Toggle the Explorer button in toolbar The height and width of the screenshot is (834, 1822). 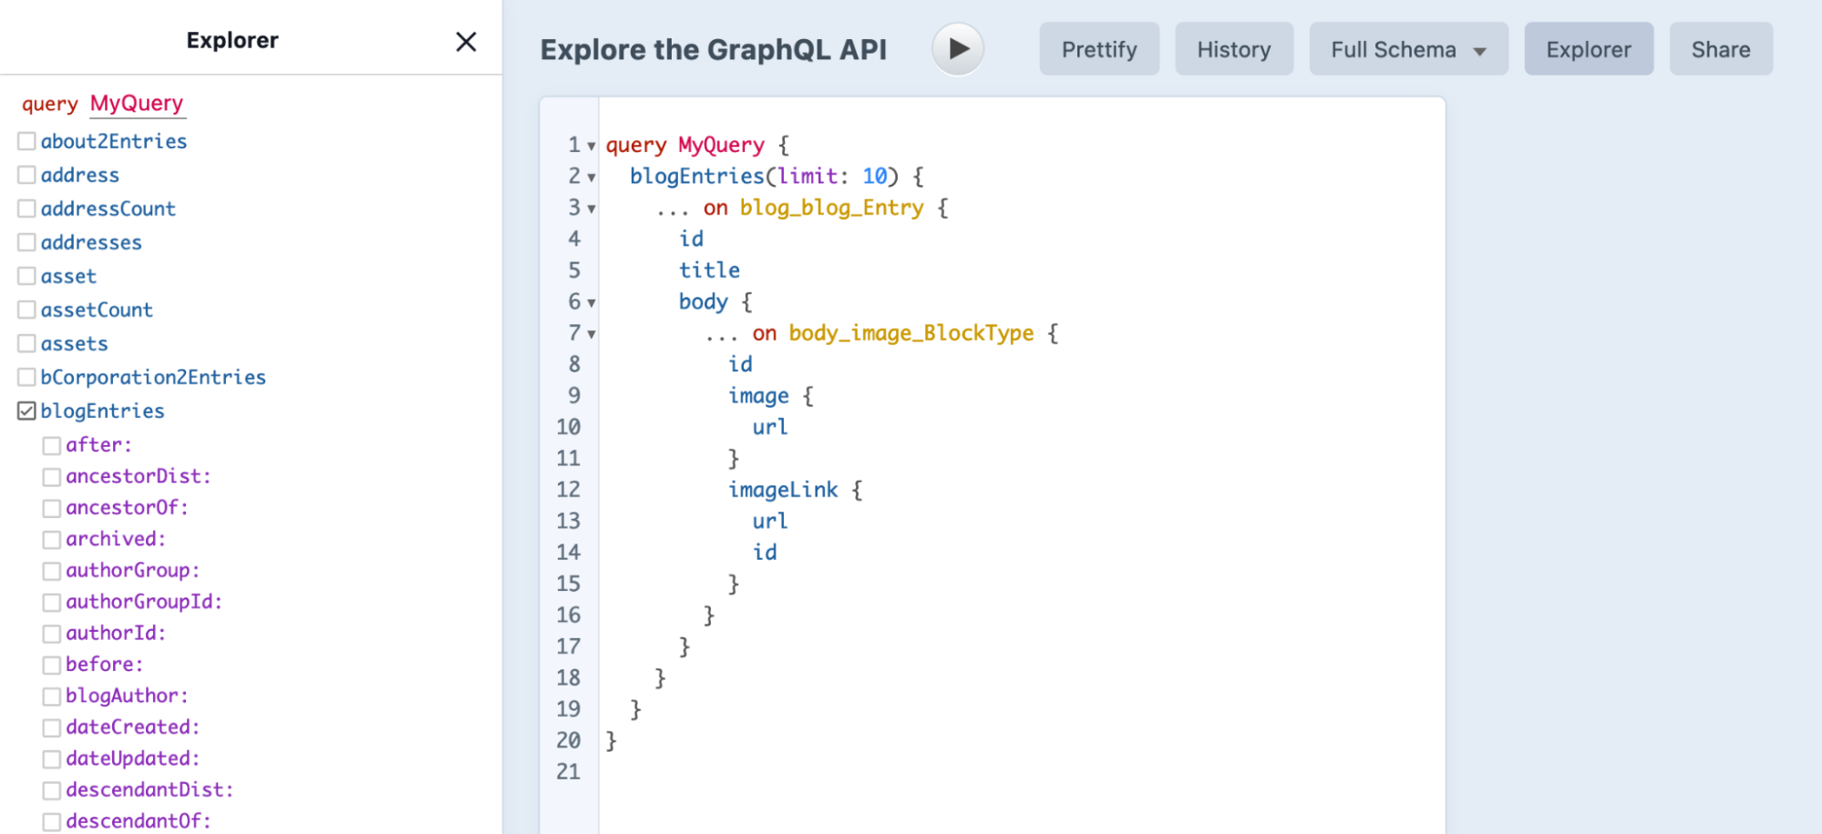click(1589, 49)
